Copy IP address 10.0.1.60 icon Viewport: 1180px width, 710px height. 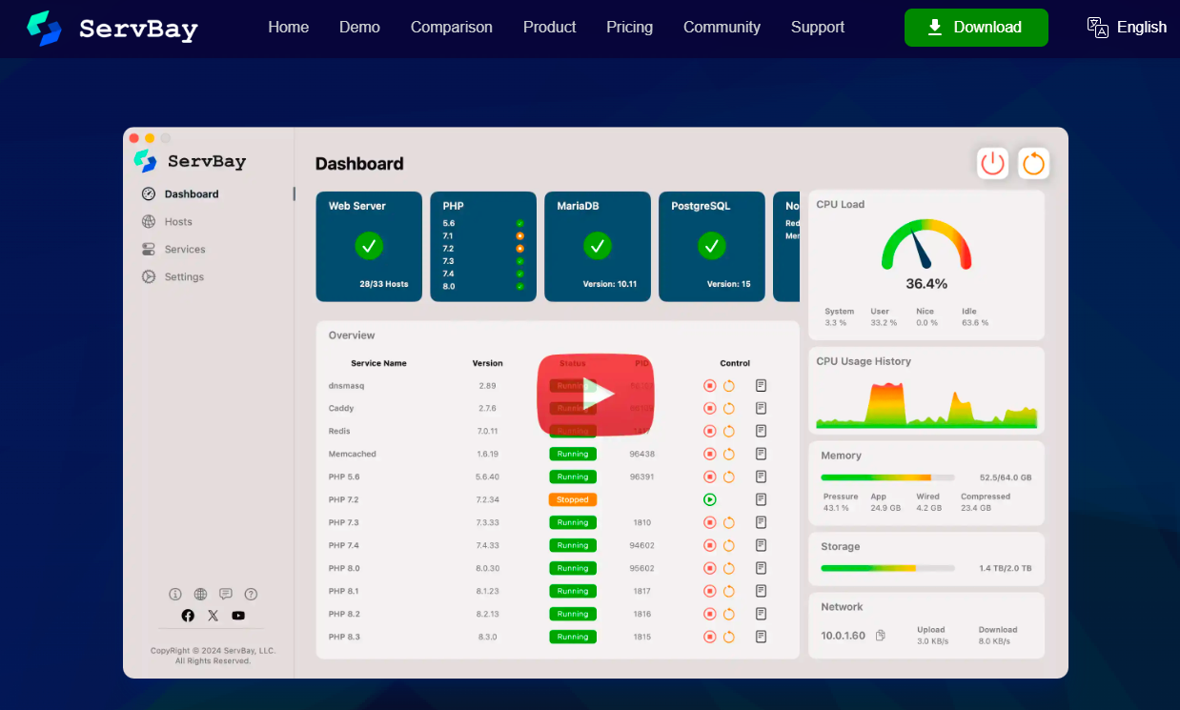[x=881, y=636]
